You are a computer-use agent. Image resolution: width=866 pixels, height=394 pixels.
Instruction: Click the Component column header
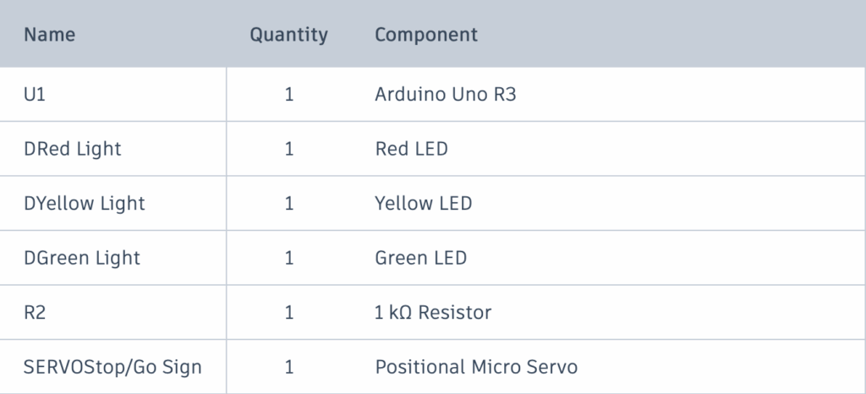pyautogui.click(x=426, y=35)
